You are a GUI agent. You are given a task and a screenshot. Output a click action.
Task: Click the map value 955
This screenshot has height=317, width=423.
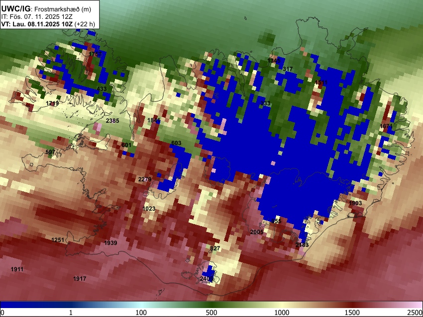click(276, 221)
